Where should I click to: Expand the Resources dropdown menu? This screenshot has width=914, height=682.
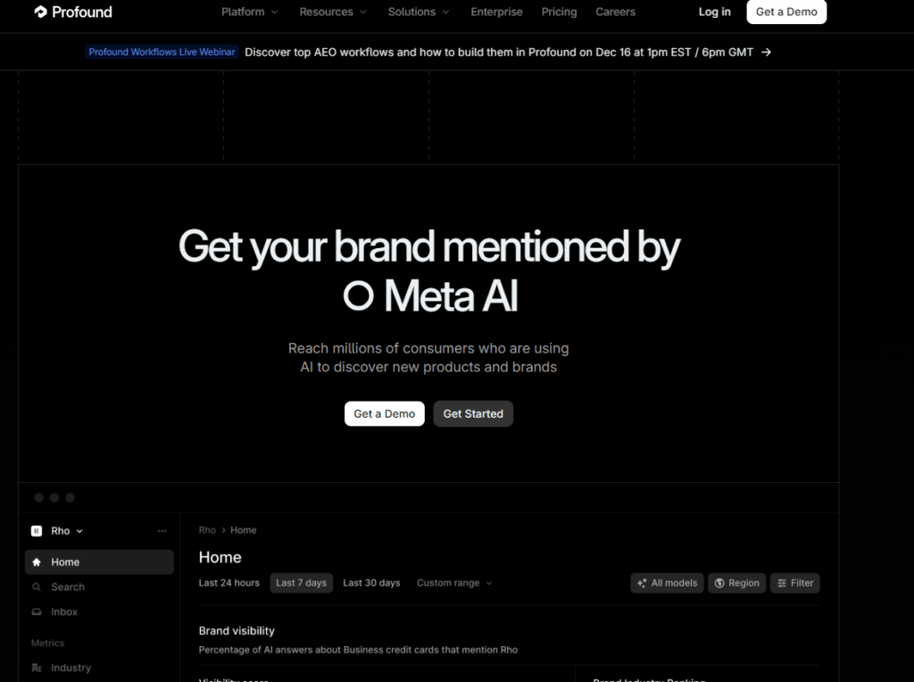[332, 12]
